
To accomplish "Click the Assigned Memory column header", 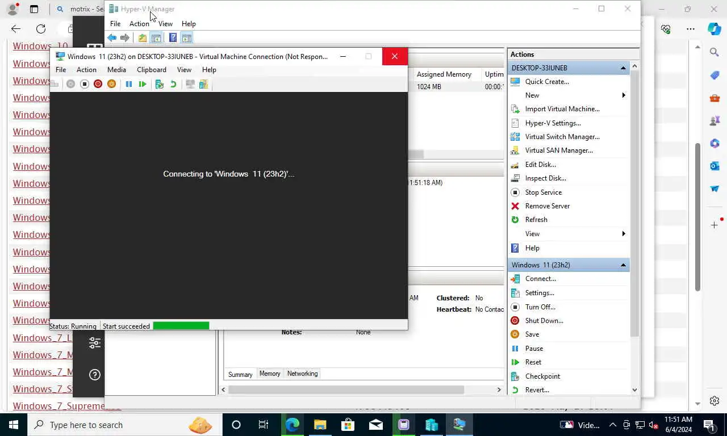I will coord(444,74).
